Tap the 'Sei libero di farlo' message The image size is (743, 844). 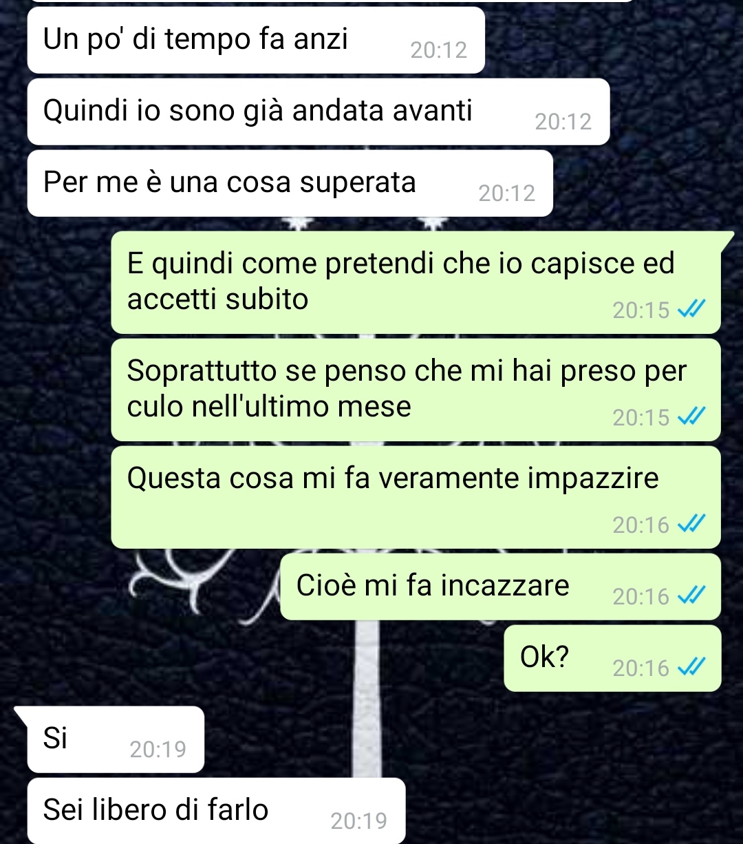coord(216,811)
